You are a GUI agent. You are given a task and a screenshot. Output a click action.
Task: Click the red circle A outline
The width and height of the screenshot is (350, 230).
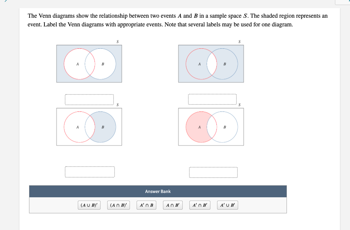click(64, 63)
